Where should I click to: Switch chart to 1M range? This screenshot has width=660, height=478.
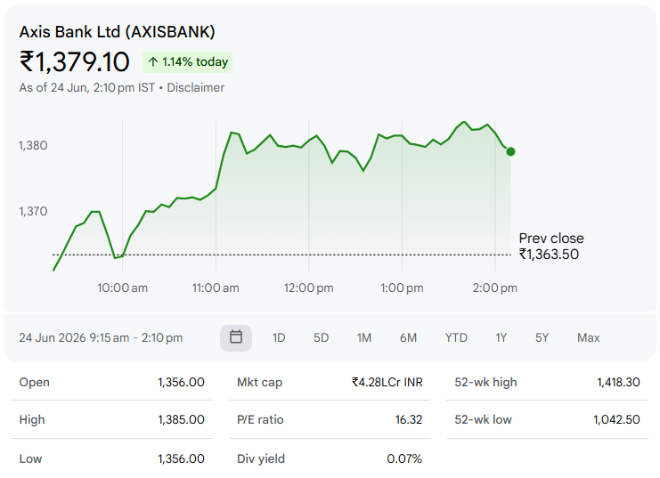point(364,338)
